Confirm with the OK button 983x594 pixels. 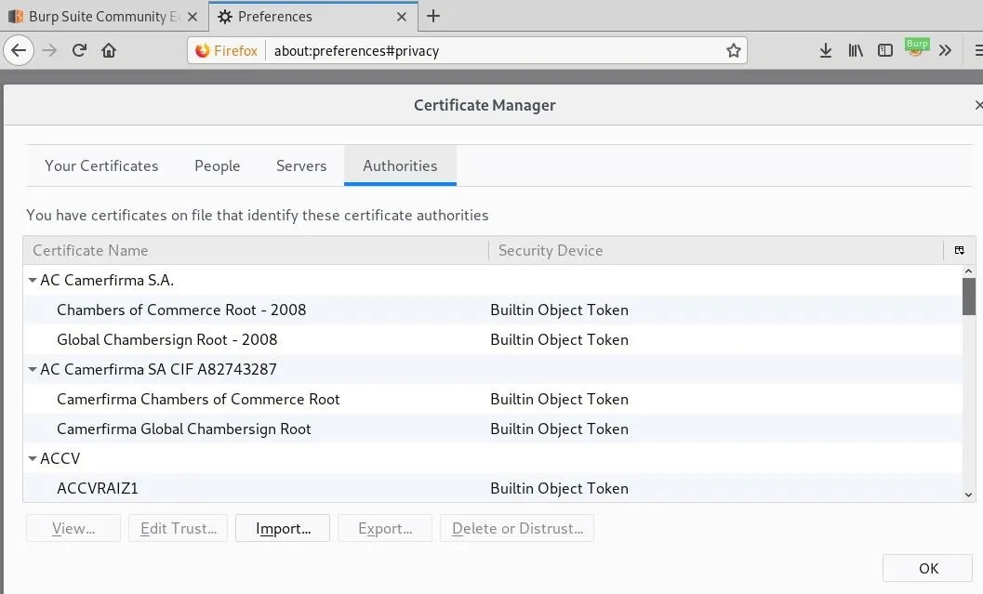[928, 568]
